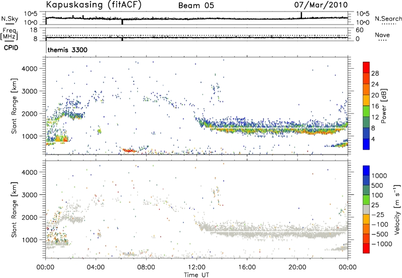Viewport: 402px width, 278px height.
Task: Click the blue top of the Velocity colorbar
Action: (366, 170)
